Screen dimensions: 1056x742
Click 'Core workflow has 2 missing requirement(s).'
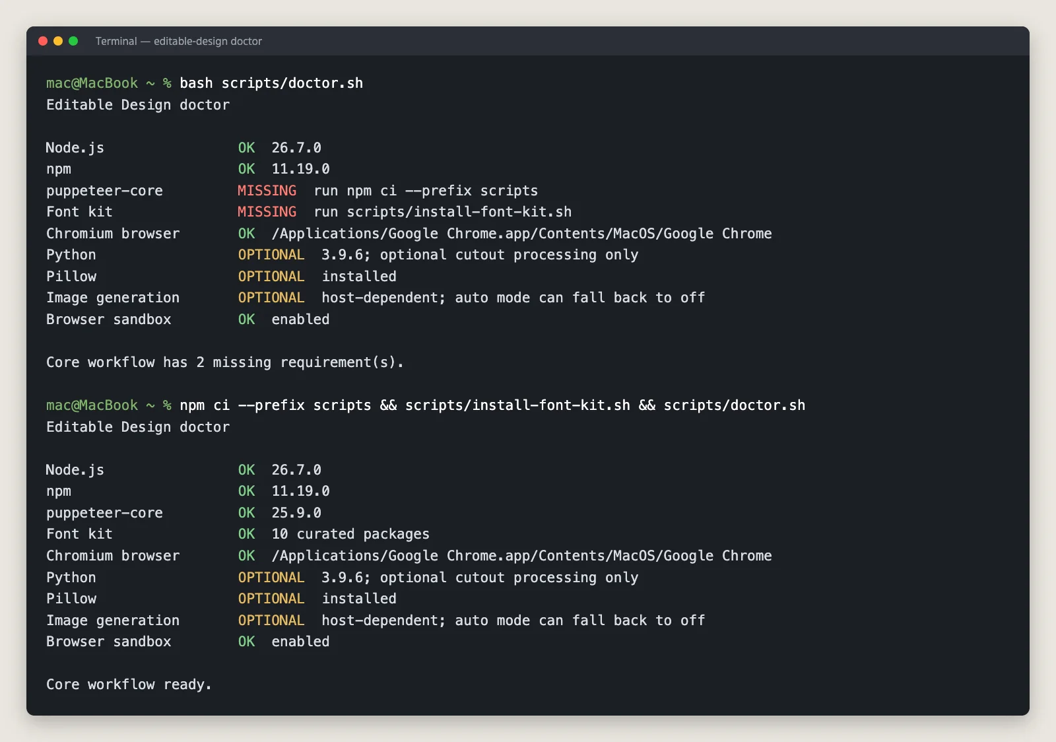pyautogui.click(x=225, y=362)
